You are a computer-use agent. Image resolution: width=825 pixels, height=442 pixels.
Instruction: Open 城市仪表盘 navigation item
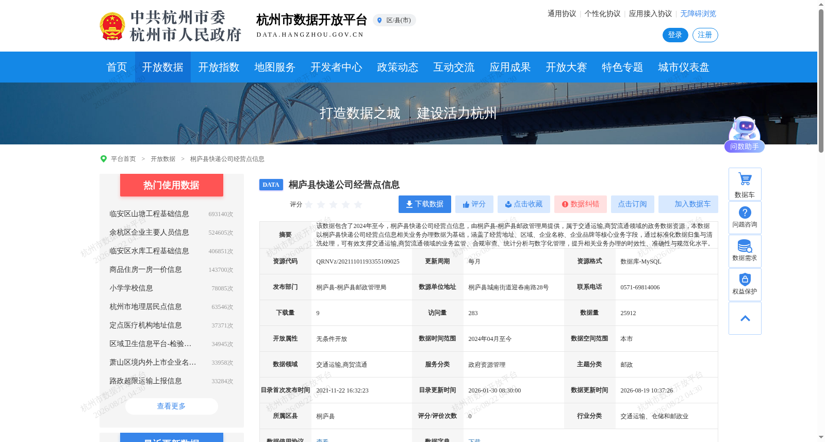click(x=684, y=67)
